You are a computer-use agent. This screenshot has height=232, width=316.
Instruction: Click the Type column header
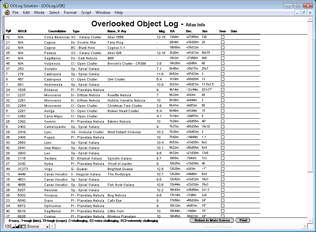(76, 31)
